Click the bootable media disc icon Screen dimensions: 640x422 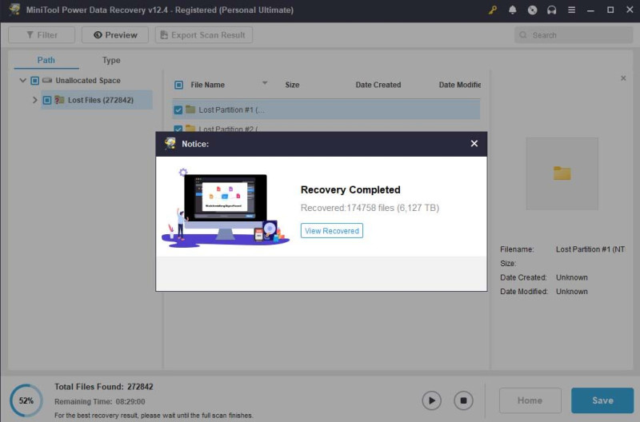532,10
